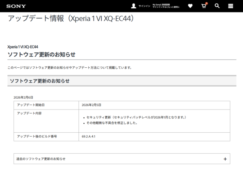
Task: Click the build number 69.2.A.4.1
Action: [88, 136]
